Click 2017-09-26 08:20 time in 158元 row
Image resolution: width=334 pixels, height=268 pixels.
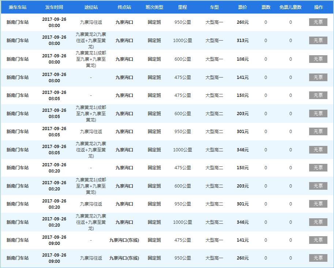(x=54, y=168)
